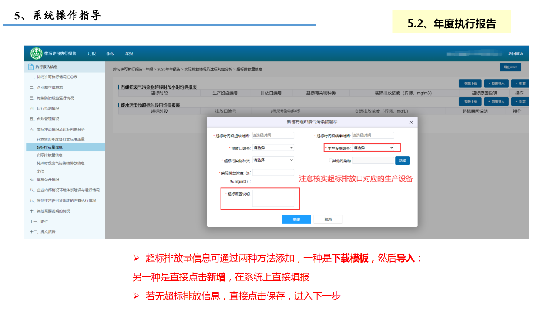Screen dimensions: 557x313
Task: Click the 超标时间段结束时间 input field
Action: tap(372, 135)
